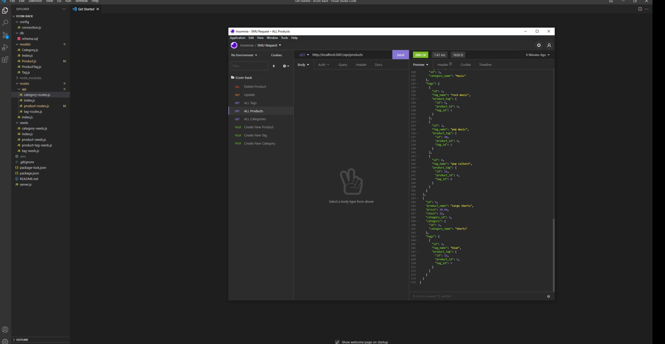
Task: Open the Extensions view
Action: pyautogui.click(x=5, y=60)
